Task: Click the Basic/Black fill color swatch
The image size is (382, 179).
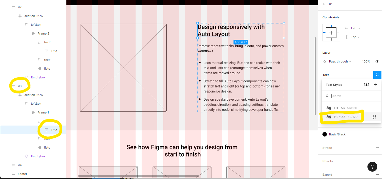Action: [325, 134]
